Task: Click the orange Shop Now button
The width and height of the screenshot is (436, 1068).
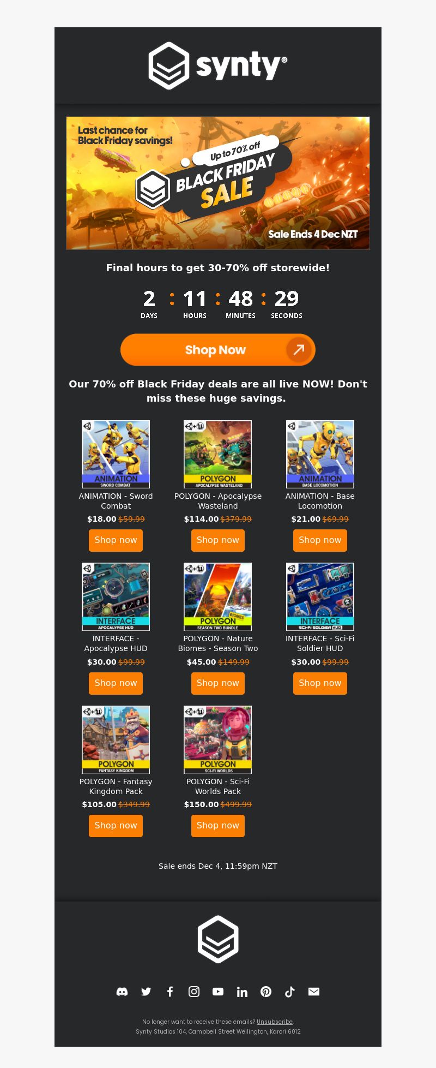Action: coord(218,350)
